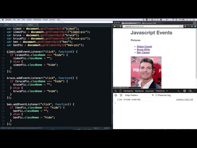
Task: Click the Wi-Fi icon in menu bar
Action: [x=173, y=20]
